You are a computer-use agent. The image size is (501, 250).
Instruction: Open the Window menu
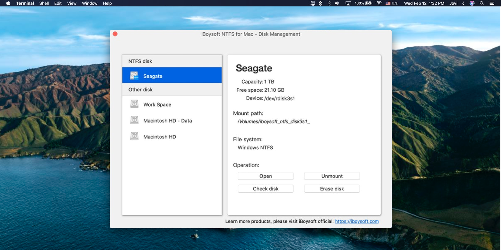coord(90,3)
